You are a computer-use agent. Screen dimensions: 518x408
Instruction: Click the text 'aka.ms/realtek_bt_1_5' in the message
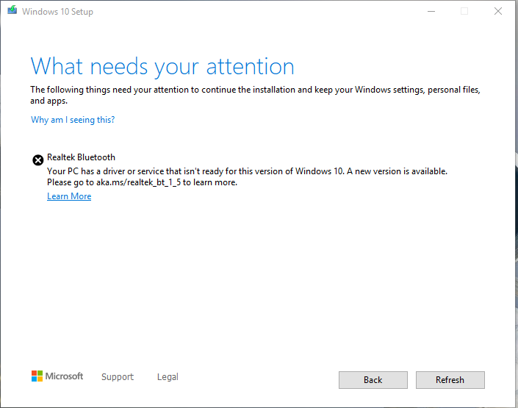[x=138, y=182]
